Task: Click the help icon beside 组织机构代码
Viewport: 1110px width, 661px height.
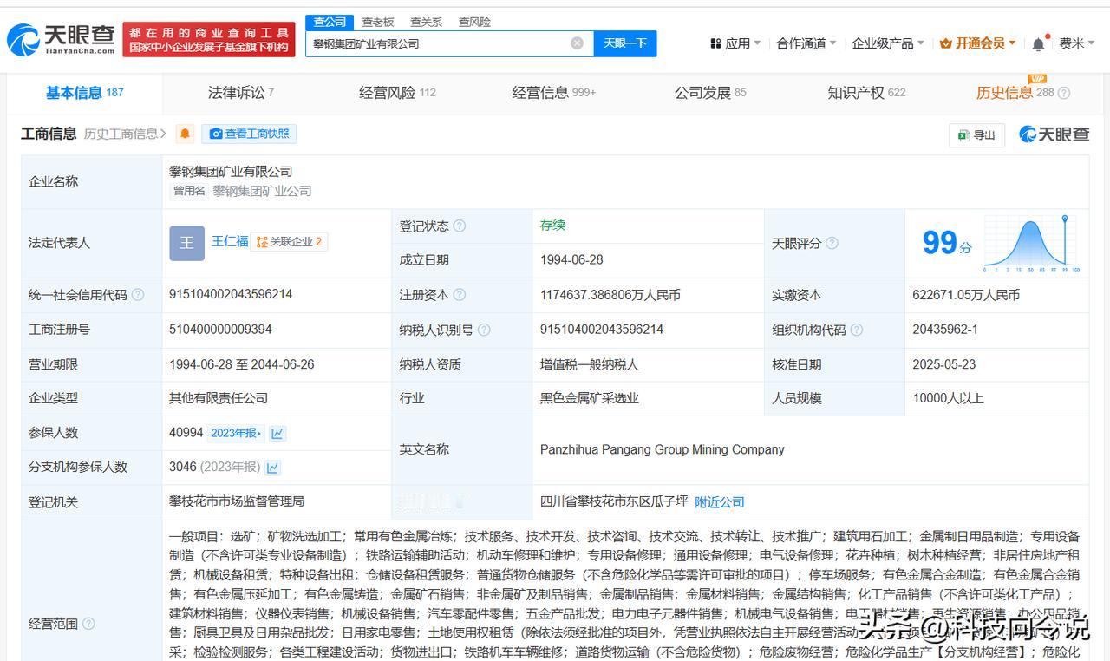Action: click(857, 330)
